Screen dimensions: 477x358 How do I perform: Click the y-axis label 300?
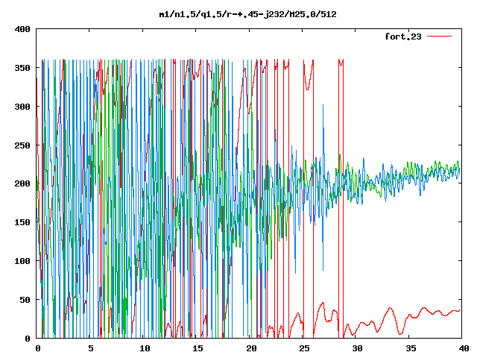point(22,107)
